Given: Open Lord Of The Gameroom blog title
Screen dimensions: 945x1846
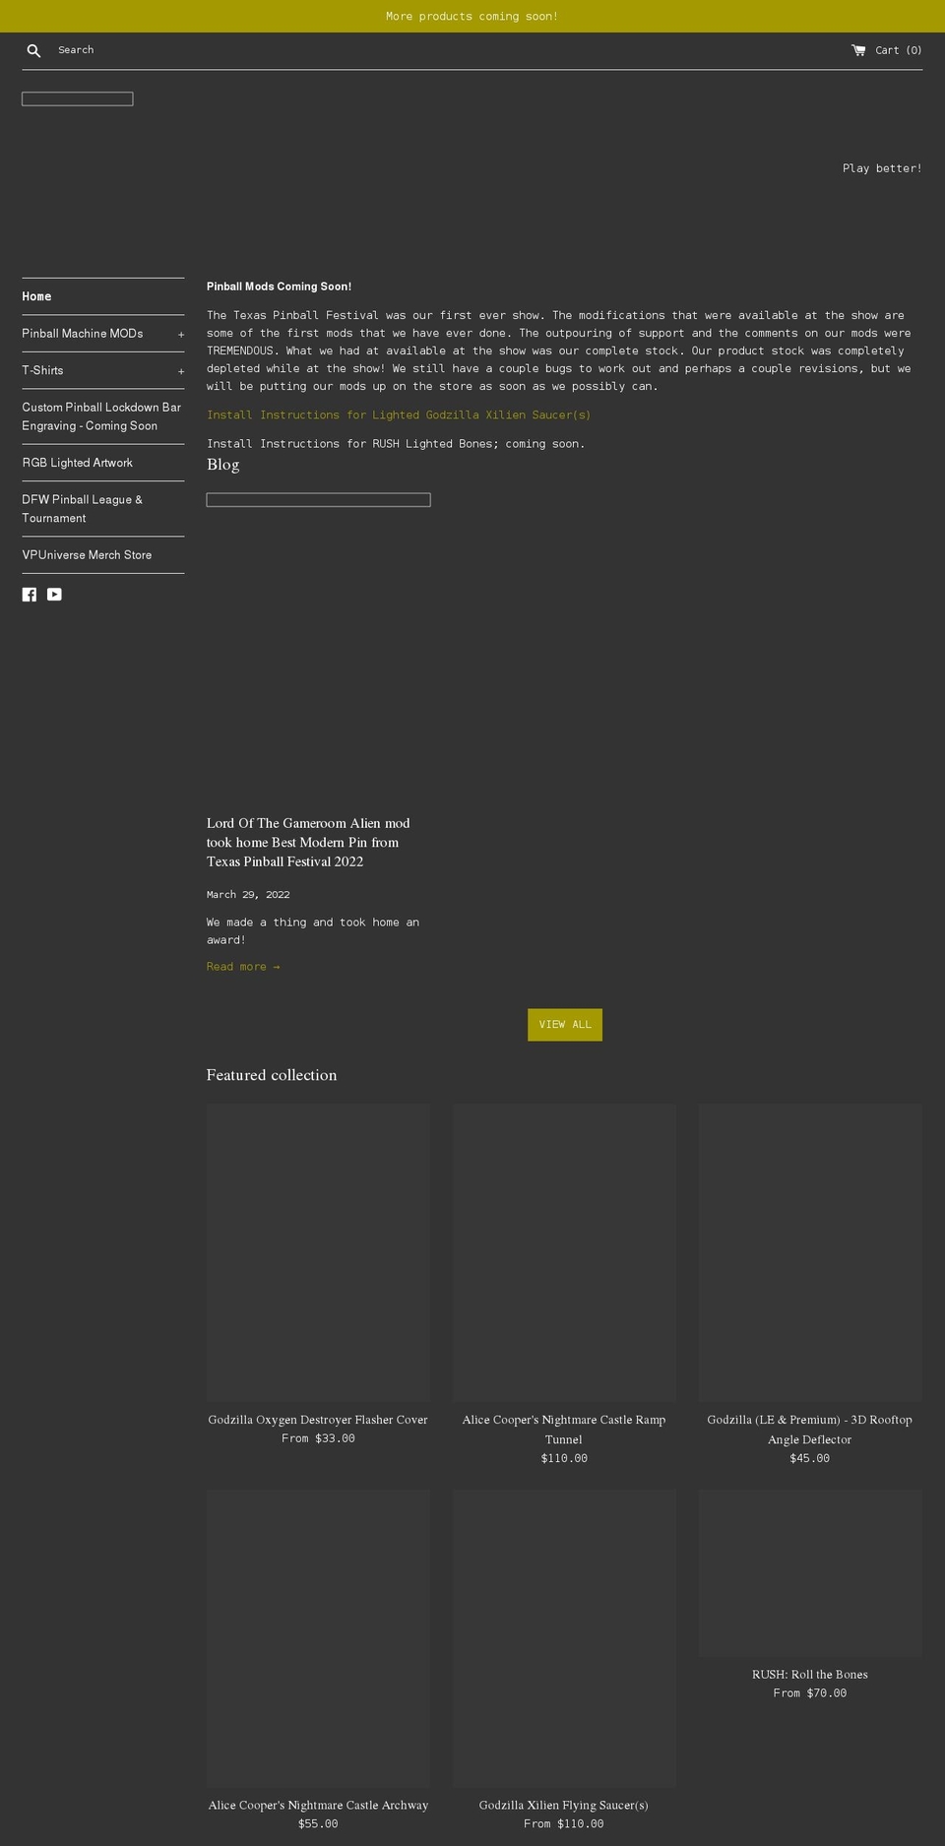Looking at the screenshot, I should (308, 843).
